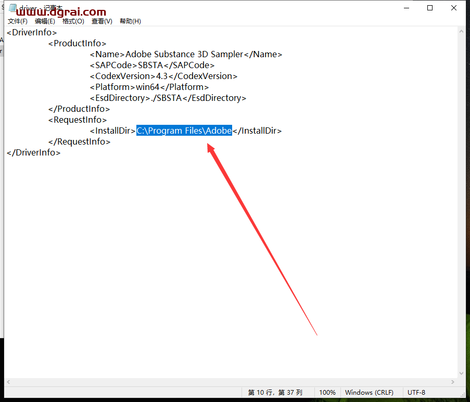470x402 pixels.
Task: Click the vertical scrollbar up arrow
Action: click(461, 31)
